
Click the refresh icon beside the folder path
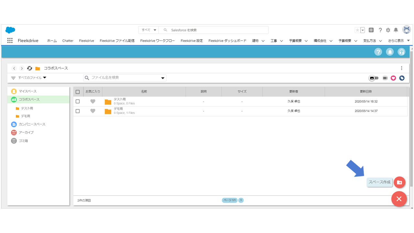tap(30, 68)
